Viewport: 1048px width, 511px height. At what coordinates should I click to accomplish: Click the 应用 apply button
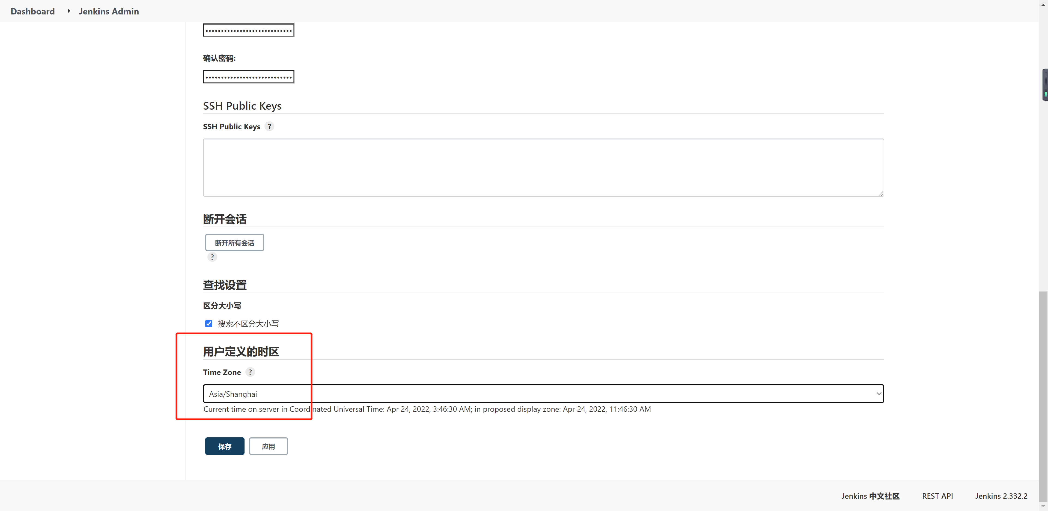coord(268,446)
